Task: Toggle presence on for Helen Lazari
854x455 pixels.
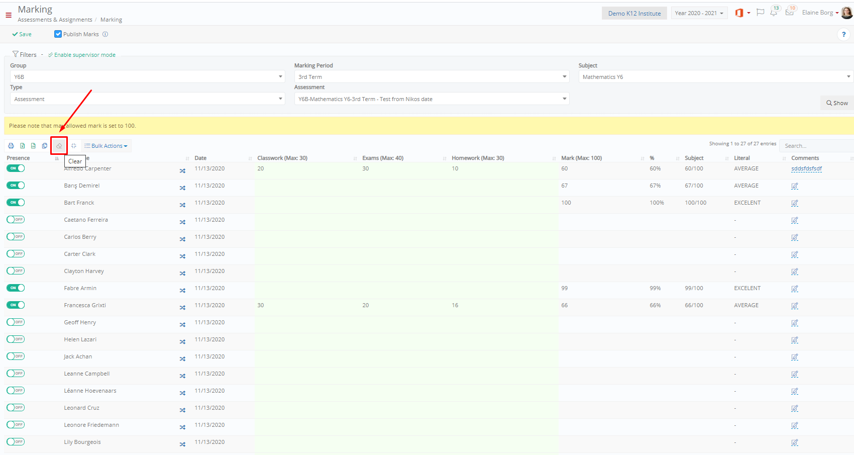Action: coord(16,339)
